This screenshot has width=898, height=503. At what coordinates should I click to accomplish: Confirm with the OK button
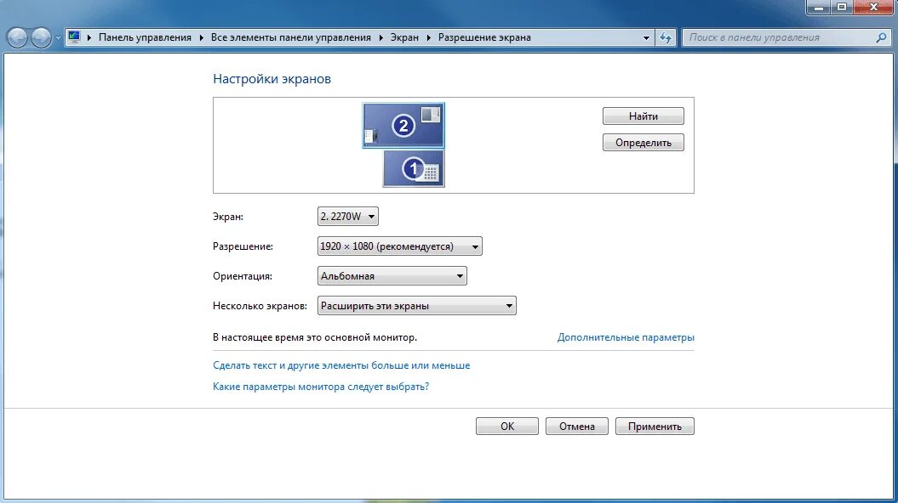tap(506, 427)
